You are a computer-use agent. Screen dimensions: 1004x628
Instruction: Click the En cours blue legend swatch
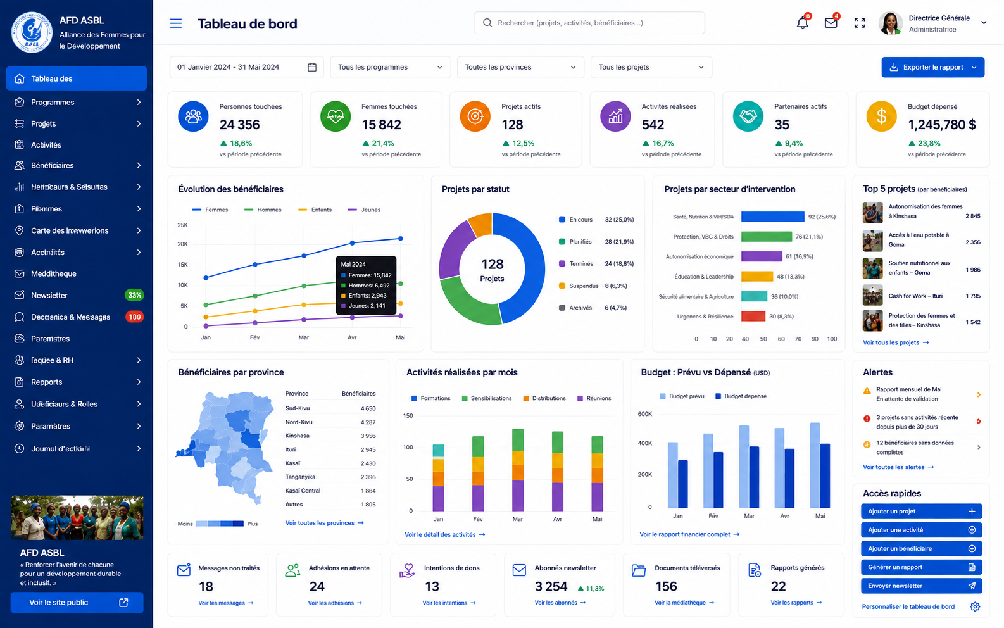(562, 220)
